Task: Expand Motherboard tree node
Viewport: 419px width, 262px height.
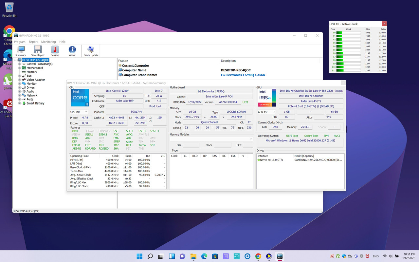Action: tap(20, 68)
